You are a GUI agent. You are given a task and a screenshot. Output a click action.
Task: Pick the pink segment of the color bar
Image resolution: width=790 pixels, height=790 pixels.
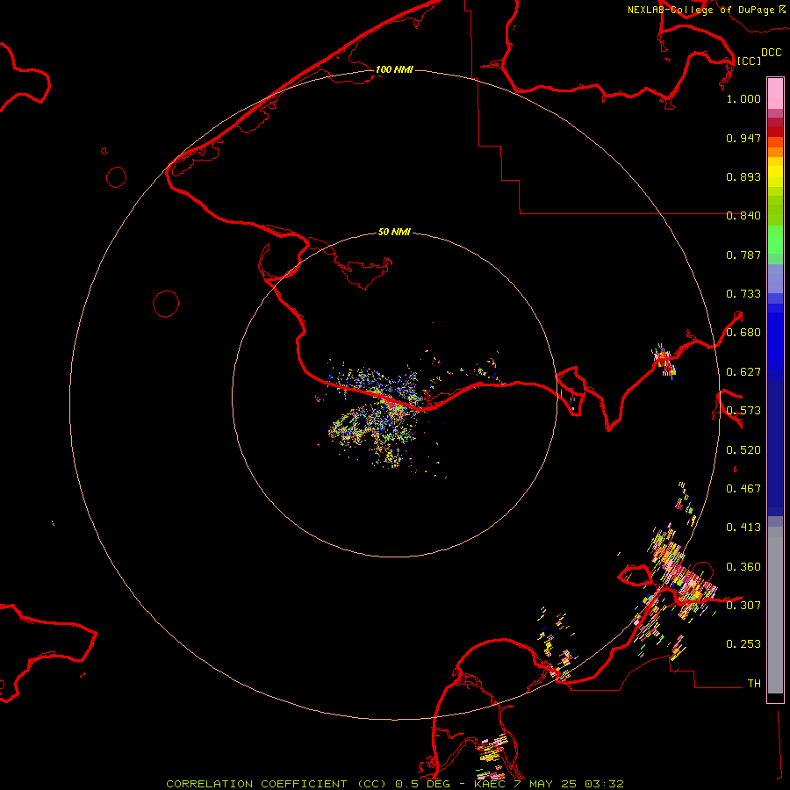(x=775, y=94)
